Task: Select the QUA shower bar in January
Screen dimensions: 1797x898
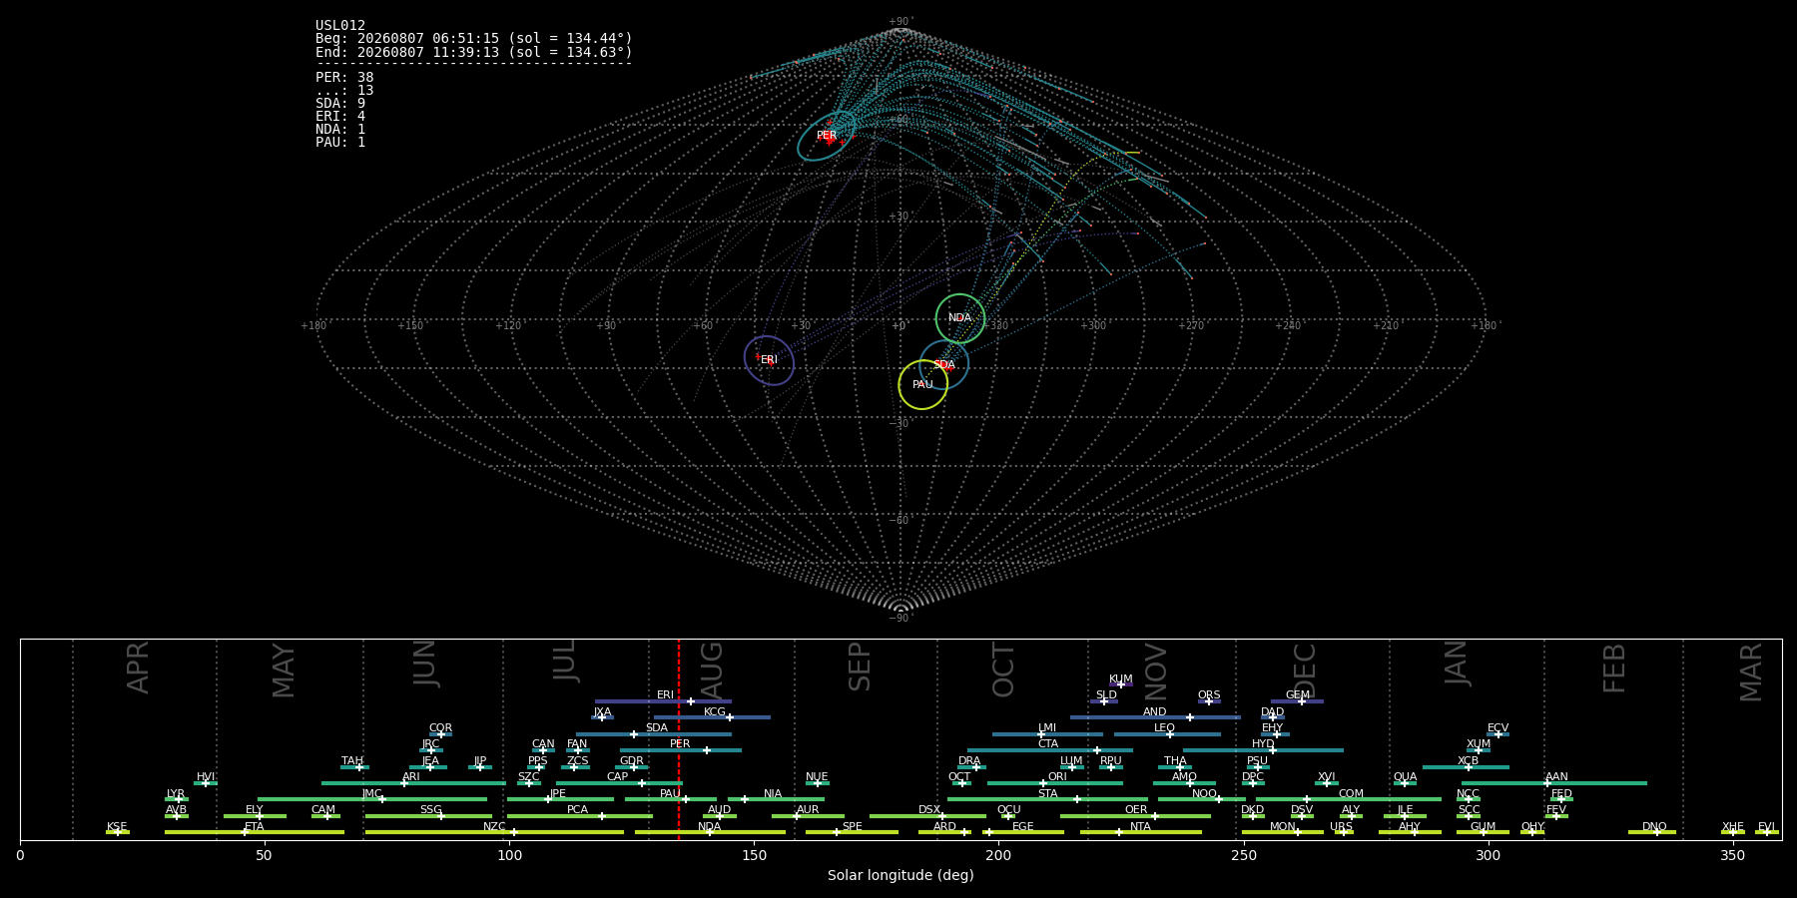Action: (x=1405, y=783)
